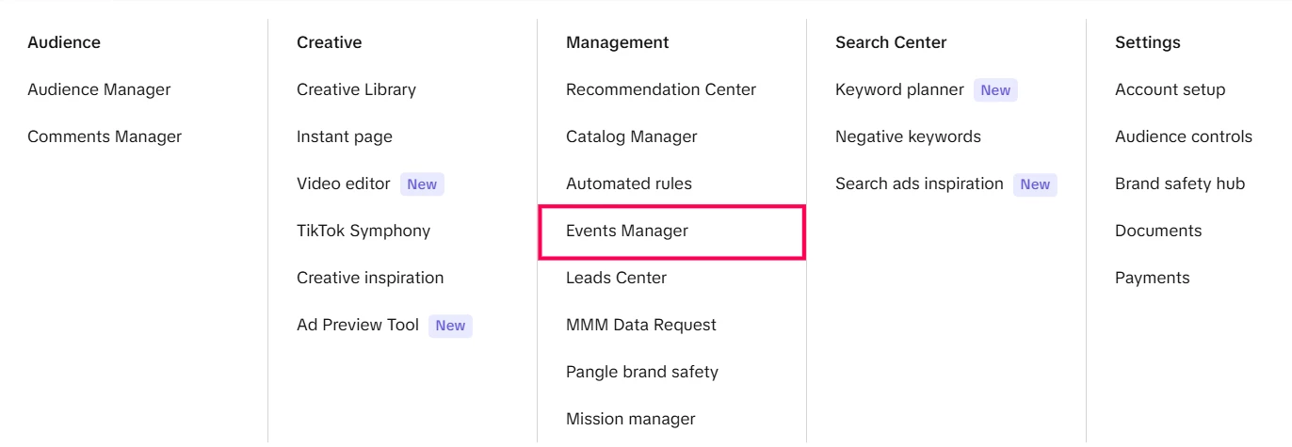Visit the Recommendation Center
This screenshot has height=447, width=1292.
pyautogui.click(x=660, y=89)
